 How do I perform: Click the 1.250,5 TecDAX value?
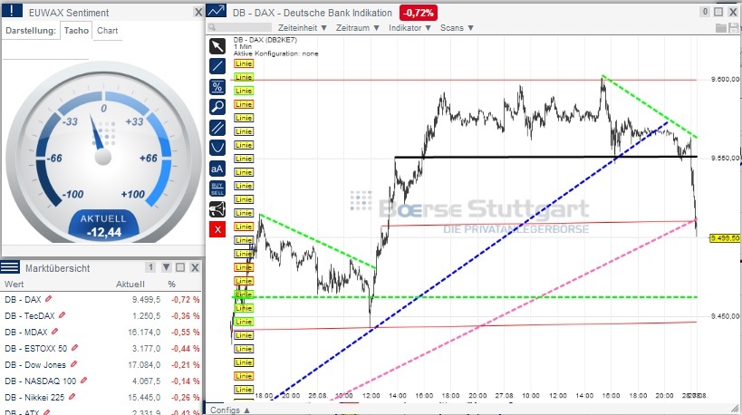(146, 315)
